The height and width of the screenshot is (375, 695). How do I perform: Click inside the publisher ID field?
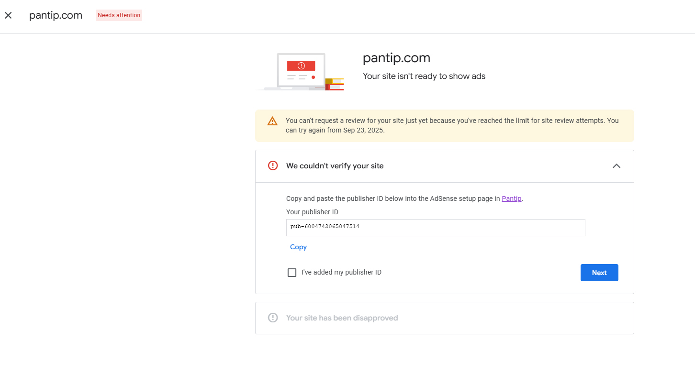click(x=436, y=228)
